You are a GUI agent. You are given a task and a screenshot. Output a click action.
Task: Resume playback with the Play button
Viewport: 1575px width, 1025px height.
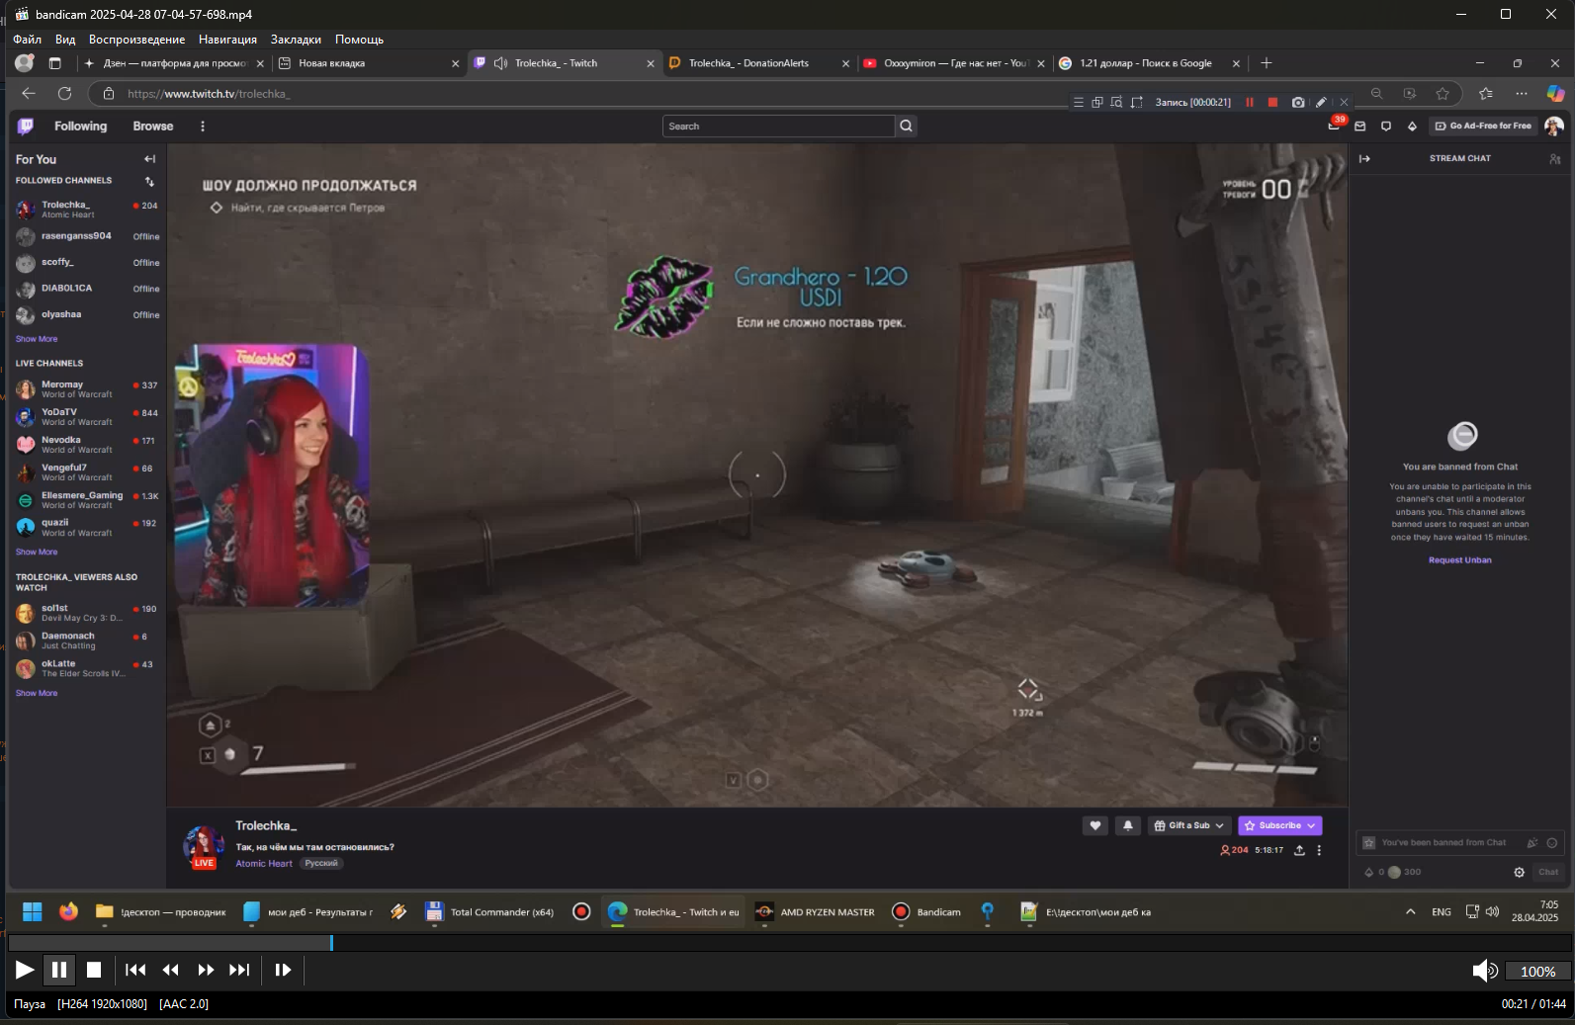point(25,970)
